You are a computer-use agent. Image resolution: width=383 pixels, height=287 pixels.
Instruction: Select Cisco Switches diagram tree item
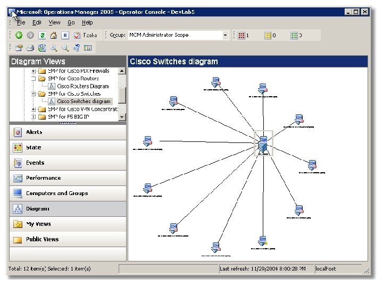84,102
